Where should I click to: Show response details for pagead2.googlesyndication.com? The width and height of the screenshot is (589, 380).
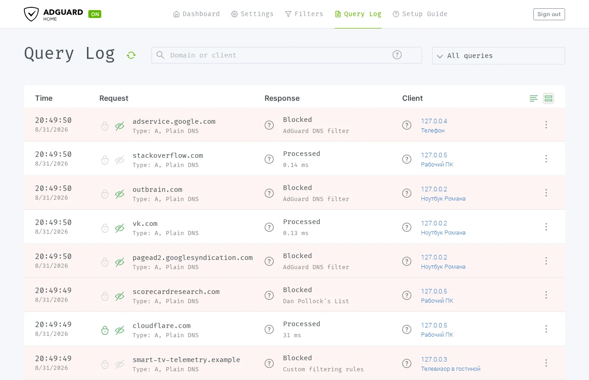(x=269, y=261)
